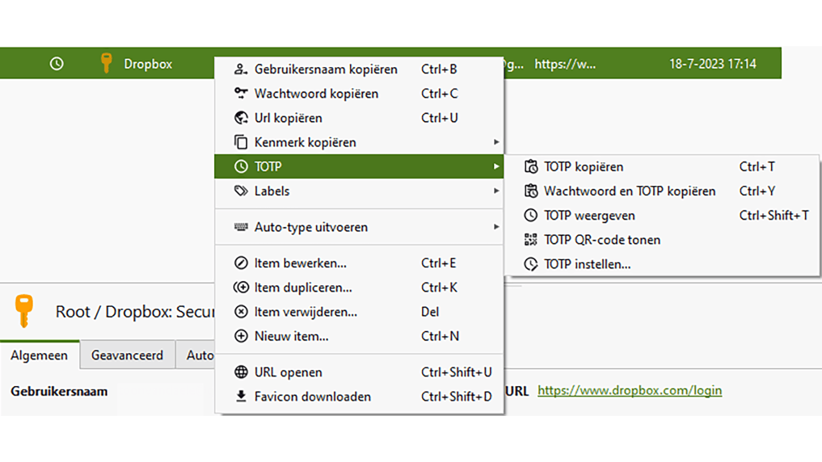Switch to the Geavanceerd tab
822x462 pixels.
[x=127, y=355]
